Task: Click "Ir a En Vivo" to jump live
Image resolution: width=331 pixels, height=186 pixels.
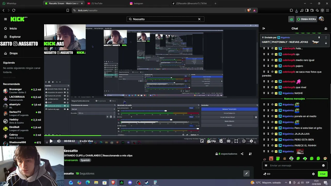Action: [x=86, y=141]
